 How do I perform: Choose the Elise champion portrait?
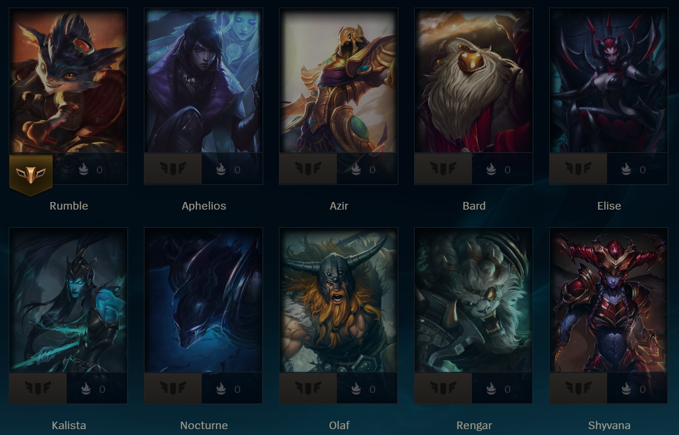click(609, 81)
